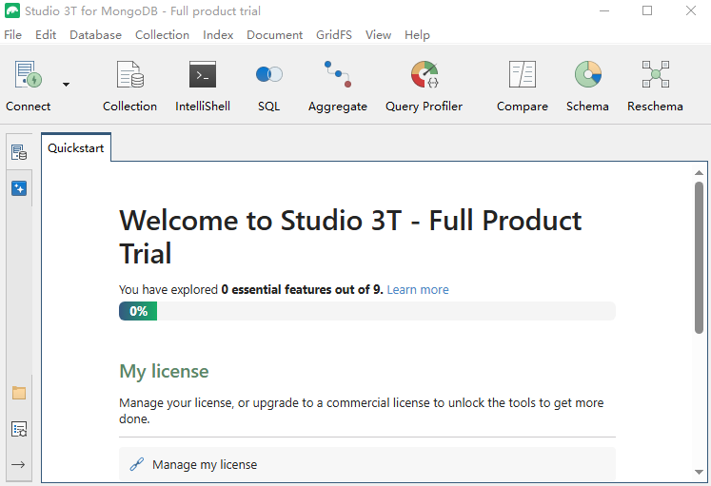This screenshot has height=486, width=711.
Task: Click the Welcome to Studio 3T heading
Action: 350,237
